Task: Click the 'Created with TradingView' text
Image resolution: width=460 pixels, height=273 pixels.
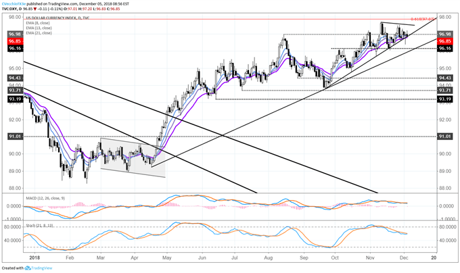Action: [27, 268]
